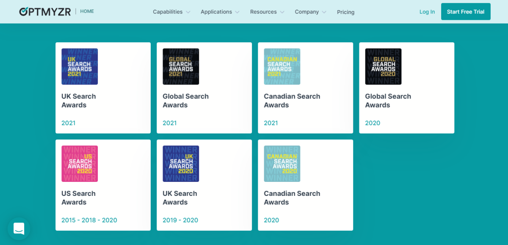Expand the Resources menu chevron
This screenshot has width=508, height=245.
282,12
